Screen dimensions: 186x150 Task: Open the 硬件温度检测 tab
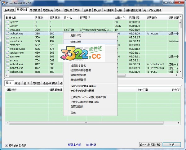[x=133, y=10]
